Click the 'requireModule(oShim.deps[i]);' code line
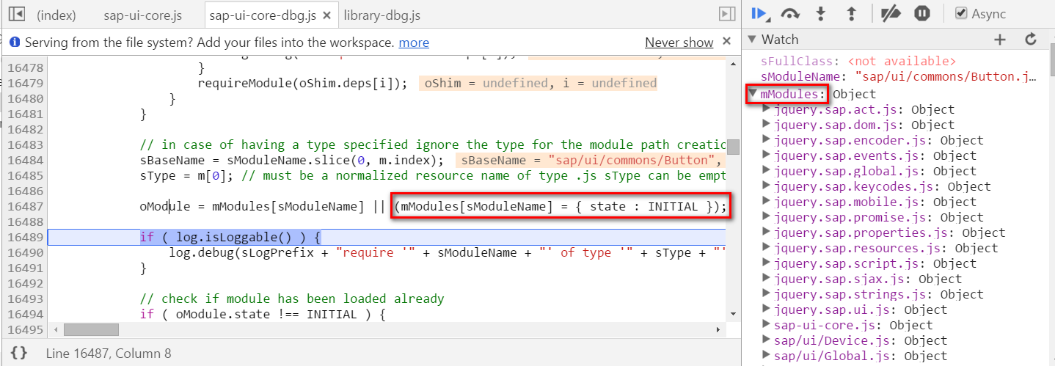Image resolution: width=1055 pixels, height=366 pixels. coord(302,83)
